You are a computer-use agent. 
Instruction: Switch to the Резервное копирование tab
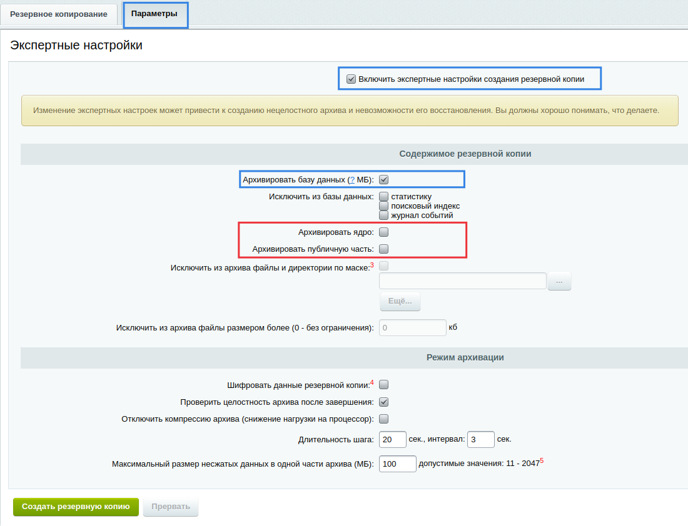(58, 14)
